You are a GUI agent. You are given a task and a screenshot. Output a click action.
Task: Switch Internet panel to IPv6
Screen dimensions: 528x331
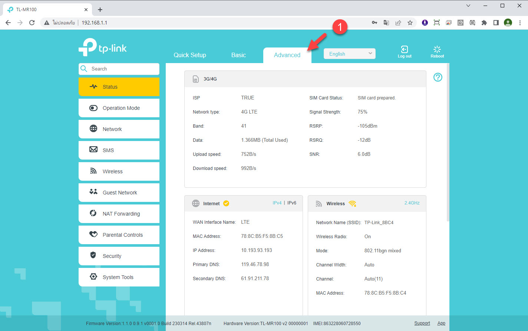(292, 203)
